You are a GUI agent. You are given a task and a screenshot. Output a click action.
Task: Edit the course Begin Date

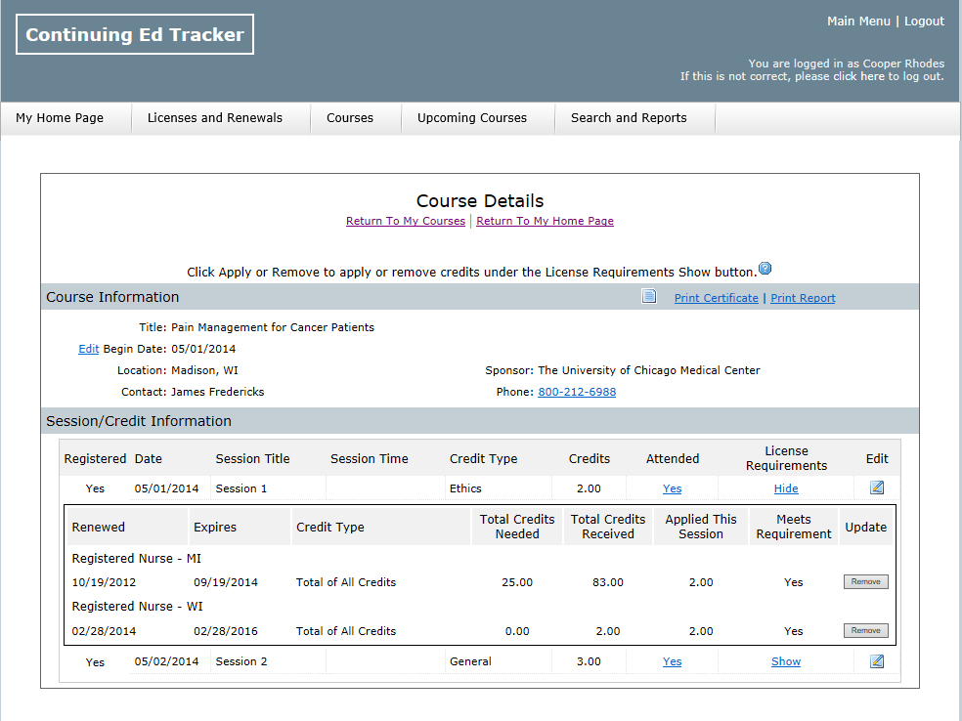(88, 349)
